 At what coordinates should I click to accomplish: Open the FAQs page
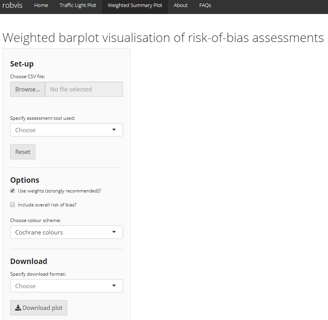click(205, 5)
